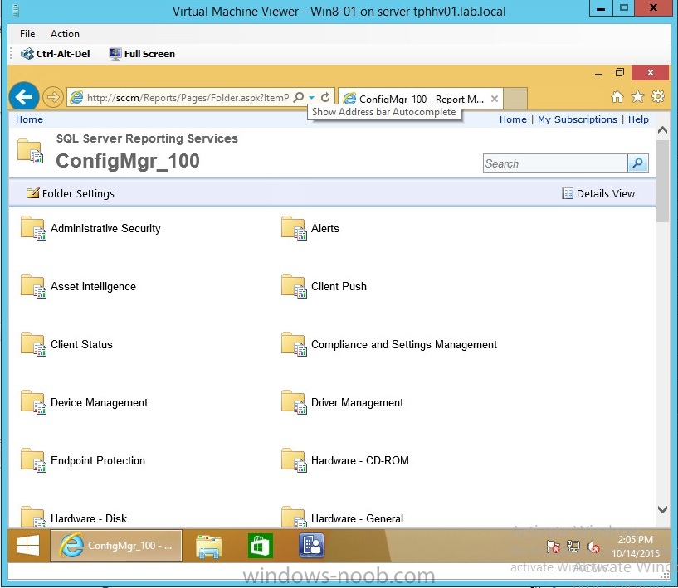
Task: Open the Hardware - CD-ROM folder icon
Action: coord(294,460)
